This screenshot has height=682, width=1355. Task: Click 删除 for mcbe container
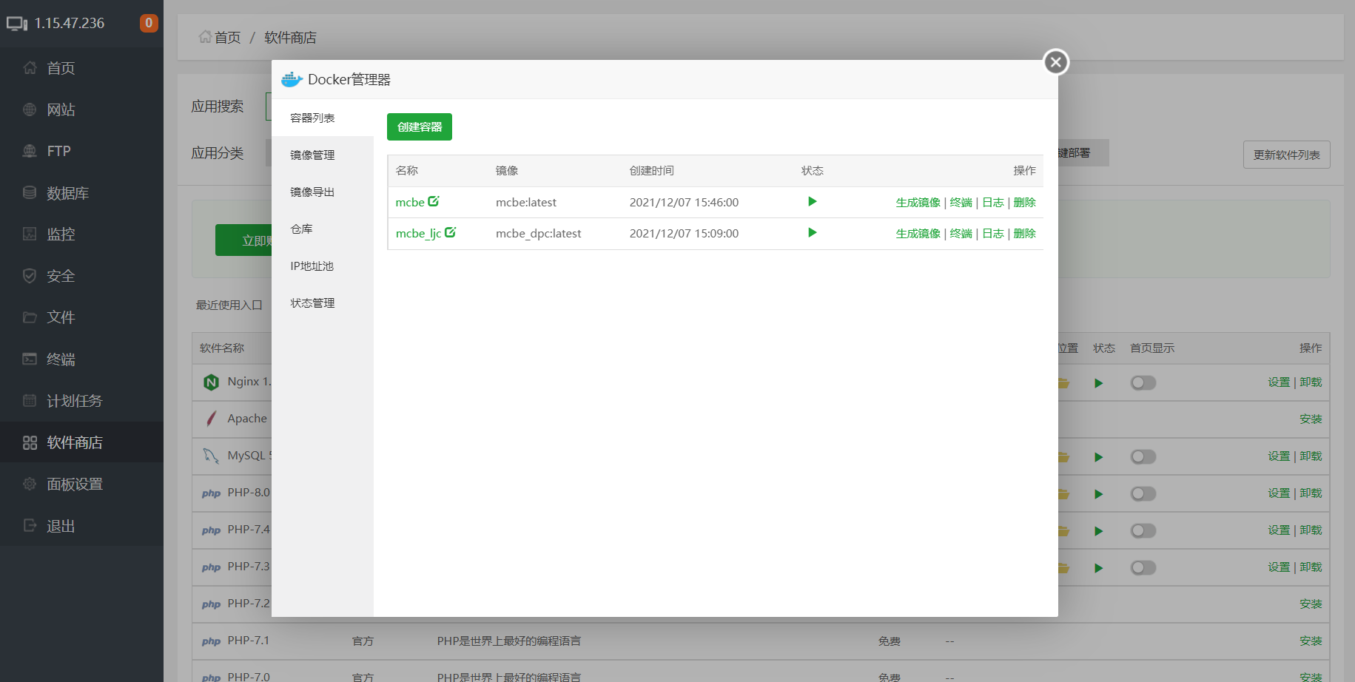(1025, 202)
